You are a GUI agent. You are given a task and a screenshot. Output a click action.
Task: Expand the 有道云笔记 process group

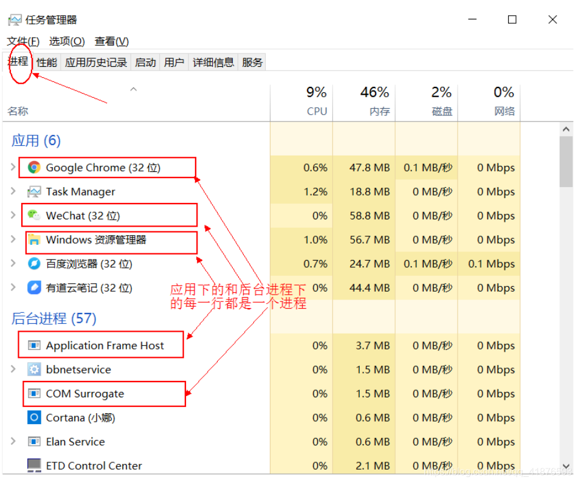13,287
